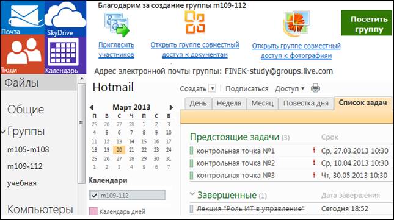Image resolution: width=394 pixels, height=220 pixels.
Task: Open the SkyDrive cloud tile
Action: coord(65,18)
